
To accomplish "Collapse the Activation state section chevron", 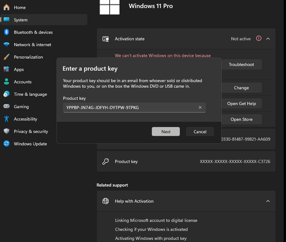I will click(x=268, y=39).
